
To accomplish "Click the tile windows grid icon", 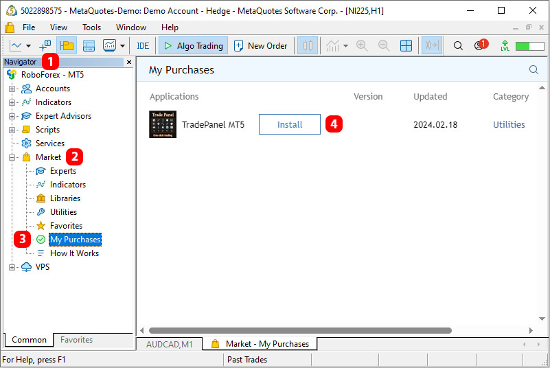I will point(406,46).
